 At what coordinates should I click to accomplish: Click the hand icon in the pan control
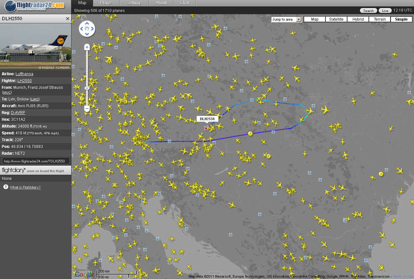tap(87, 29)
